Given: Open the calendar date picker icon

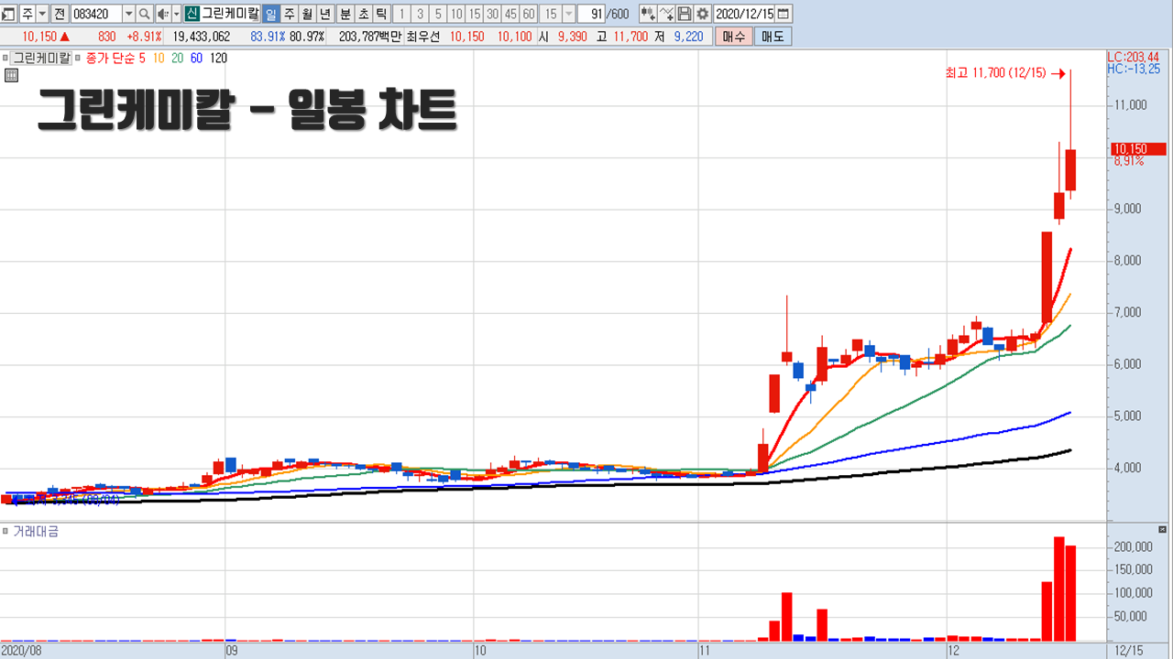Looking at the screenshot, I should tap(784, 14).
